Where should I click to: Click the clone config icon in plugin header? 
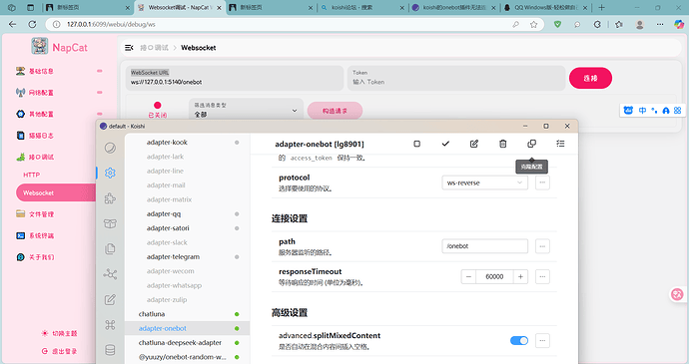pos(531,144)
